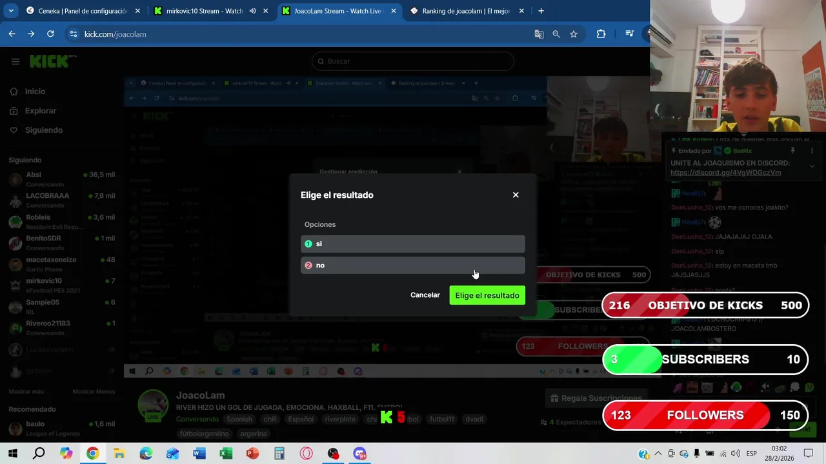The width and height of the screenshot is (826, 464).
Task: Open the BenitoSDR channel in sidebar
Action: click(61, 243)
